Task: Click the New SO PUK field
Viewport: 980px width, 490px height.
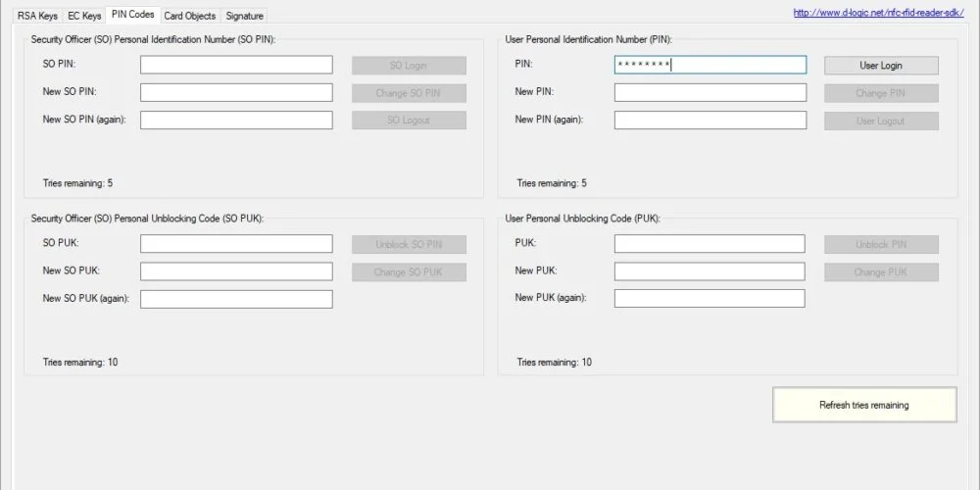Action: point(236,271)
